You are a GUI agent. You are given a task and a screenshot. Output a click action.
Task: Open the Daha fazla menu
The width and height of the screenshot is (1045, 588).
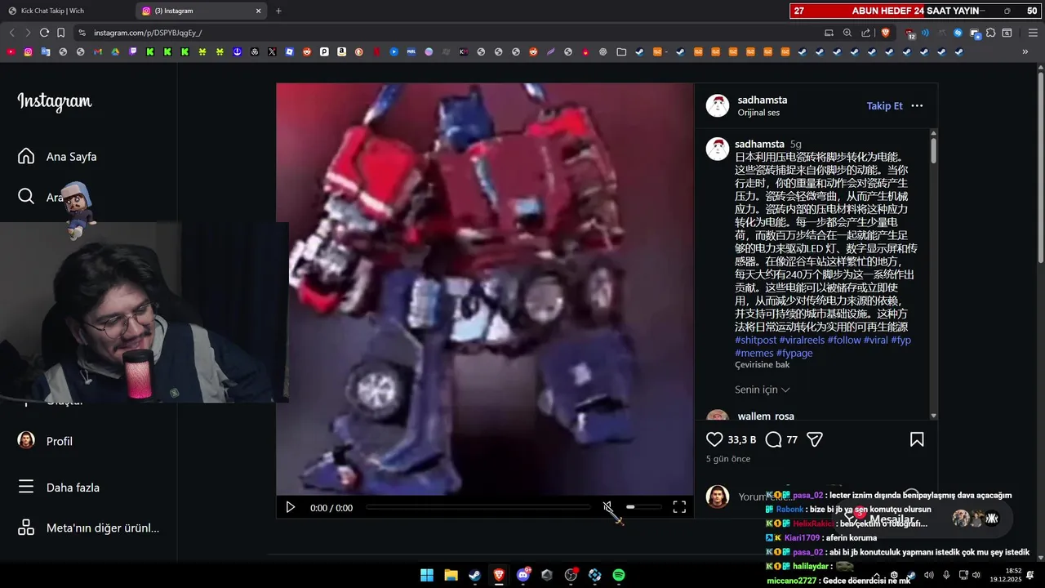(x=59, y=488)
